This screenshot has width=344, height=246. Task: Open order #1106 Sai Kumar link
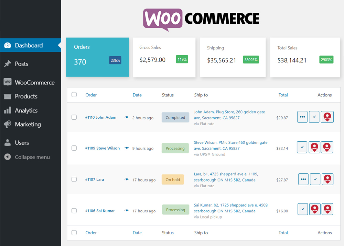(x=100, y=211)
